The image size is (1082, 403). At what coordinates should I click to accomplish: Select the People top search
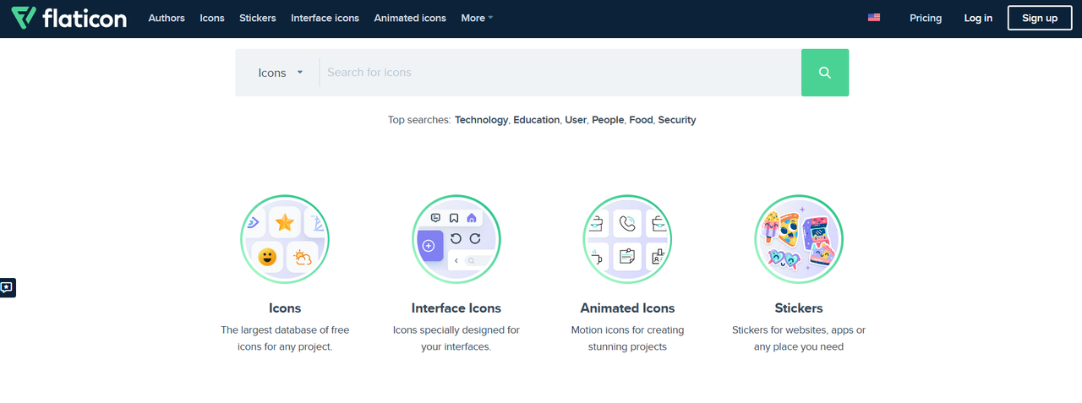coord(608,120)
